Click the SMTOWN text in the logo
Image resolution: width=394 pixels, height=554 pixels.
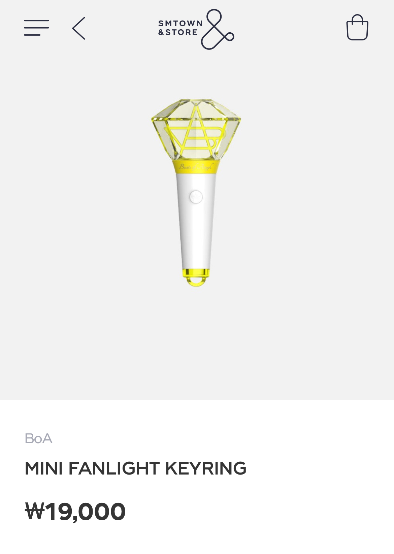pyautogui.click(x=180, y=23)
